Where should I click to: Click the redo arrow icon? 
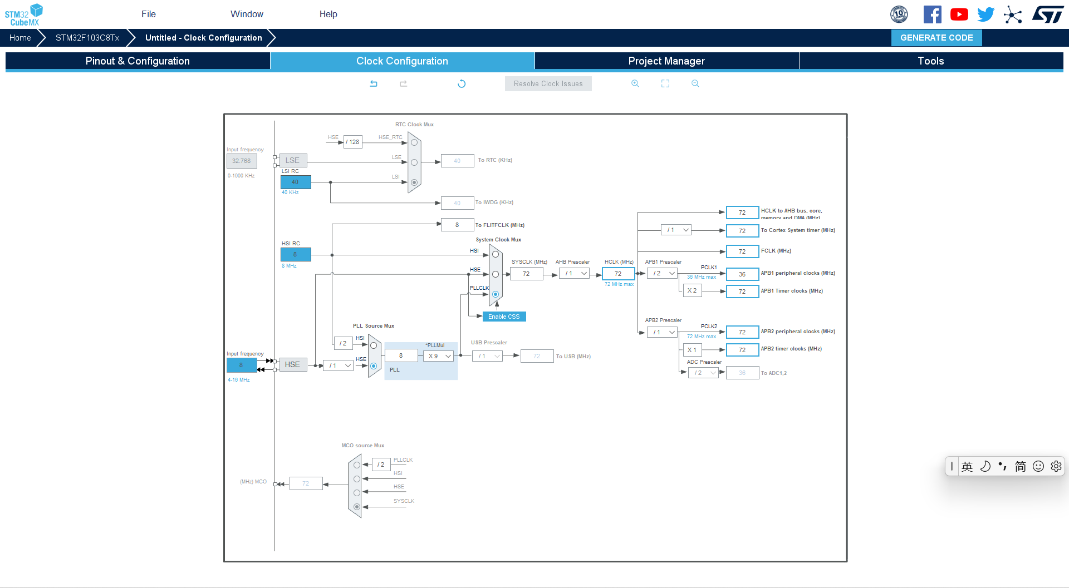tap(404, 83)
